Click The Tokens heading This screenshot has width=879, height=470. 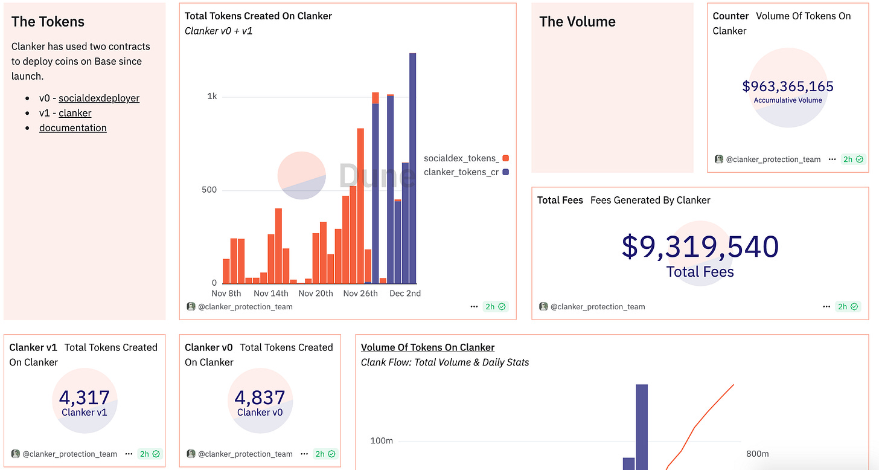48,22
